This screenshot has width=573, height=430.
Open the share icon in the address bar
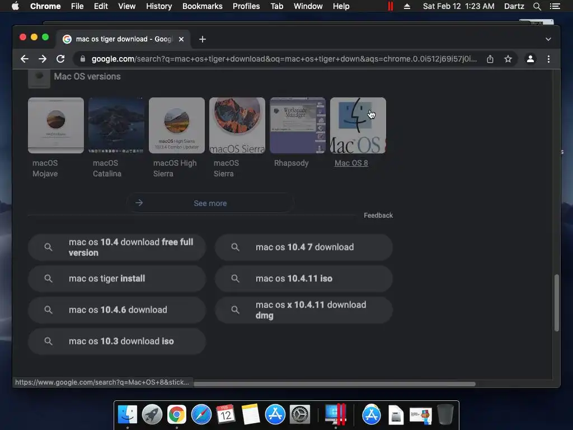(x=490, y=59)
